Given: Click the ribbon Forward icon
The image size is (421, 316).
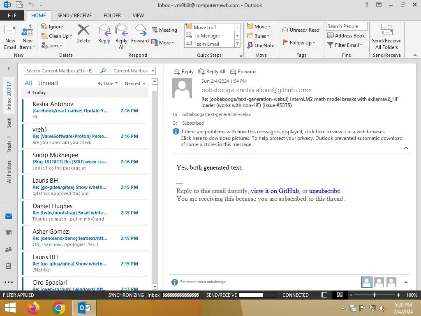Looking at the screenshot, I should click(140, 34).
